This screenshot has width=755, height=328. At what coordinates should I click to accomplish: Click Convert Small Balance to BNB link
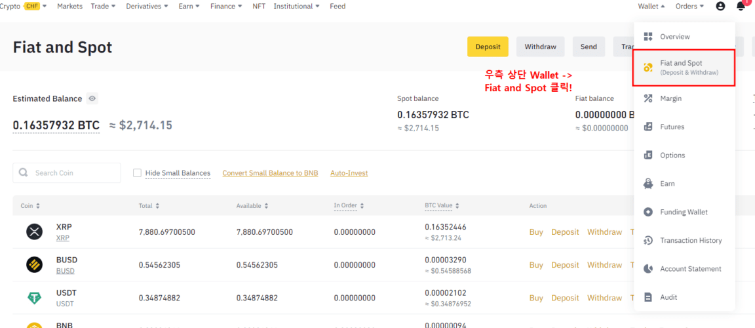(x=270, y=173)
